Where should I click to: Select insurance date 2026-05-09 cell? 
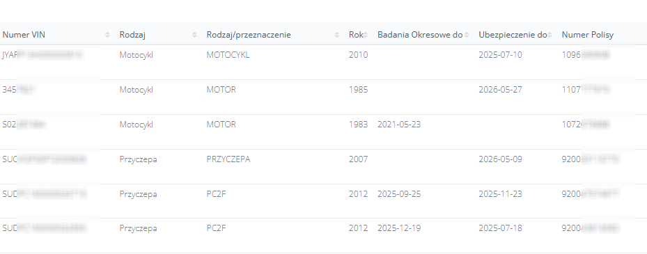click(x=500, y=159)
